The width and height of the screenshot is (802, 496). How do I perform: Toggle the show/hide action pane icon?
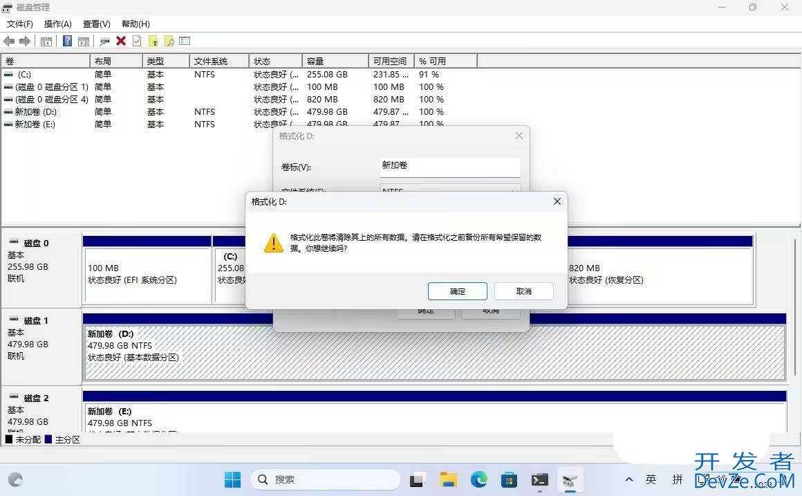[x=84, y=42]
